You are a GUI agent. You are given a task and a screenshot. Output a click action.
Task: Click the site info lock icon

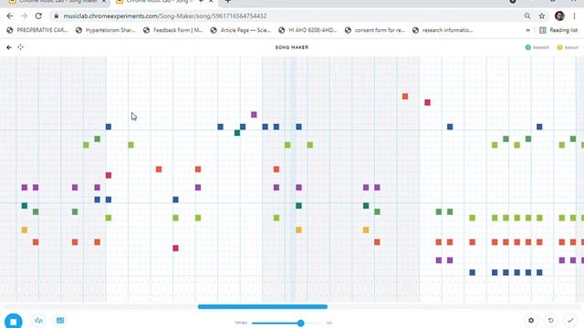point(56,16)
